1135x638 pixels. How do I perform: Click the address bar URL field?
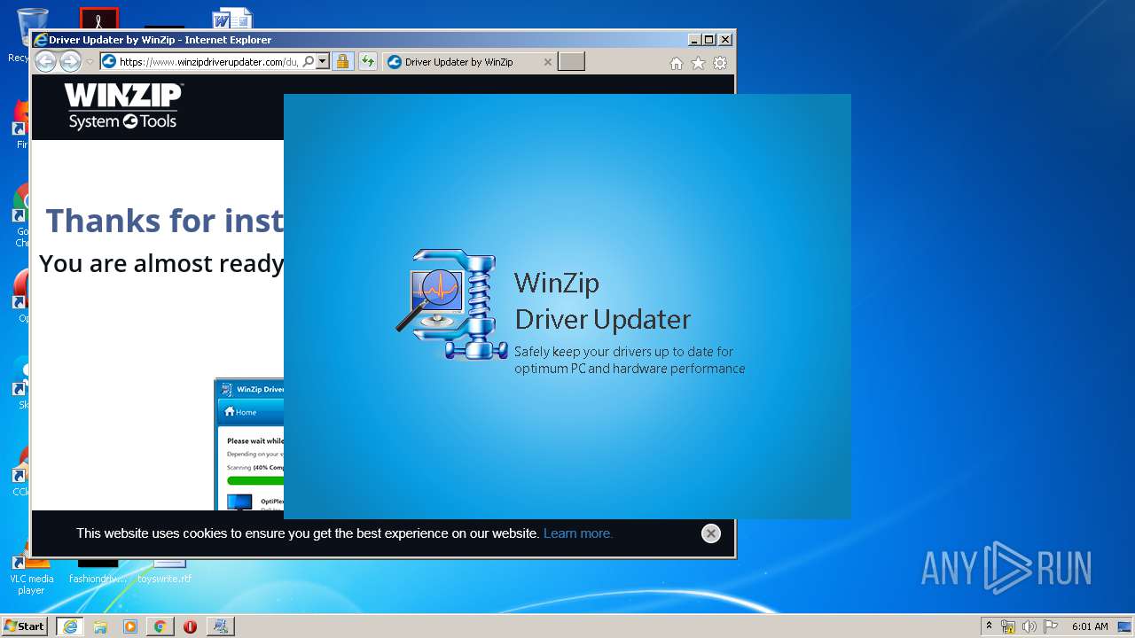(x=209, y=62)
